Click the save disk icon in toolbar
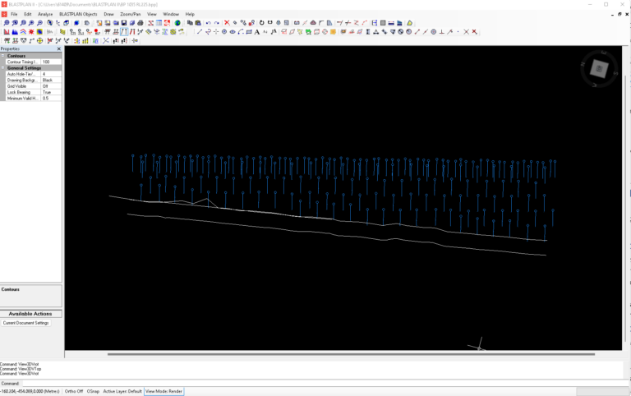The width and height of the screenshot is (631, 396). pos(123,23)
